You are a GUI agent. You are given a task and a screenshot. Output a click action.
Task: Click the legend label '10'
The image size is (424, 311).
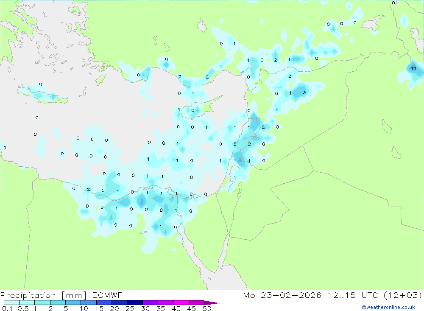[84, 308]
